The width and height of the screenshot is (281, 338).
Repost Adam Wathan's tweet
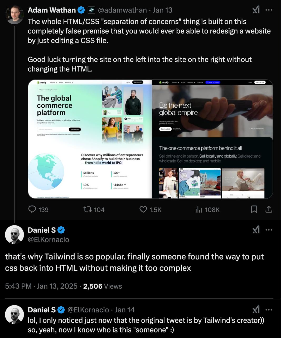click(88, 209)
